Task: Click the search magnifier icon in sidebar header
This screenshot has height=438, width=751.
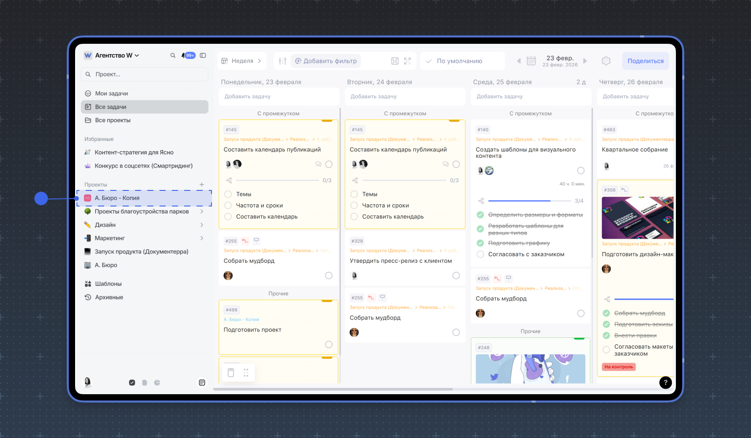Action: coord(173,55)
